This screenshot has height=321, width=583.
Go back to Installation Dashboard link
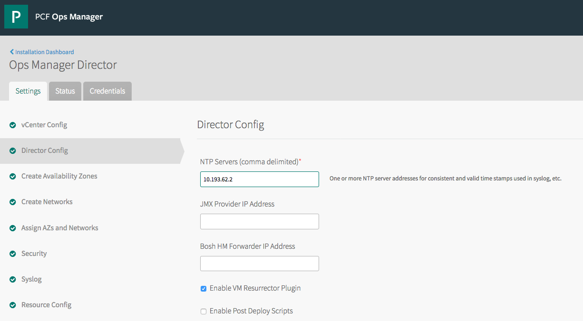(44, 52)
